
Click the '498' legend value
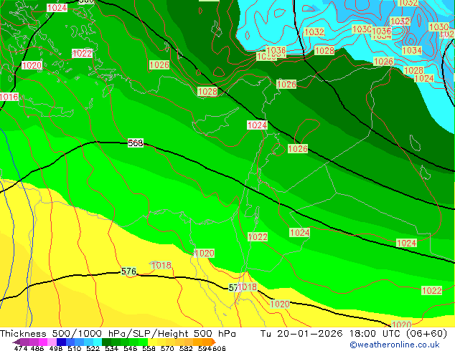(x=56, y=348)
